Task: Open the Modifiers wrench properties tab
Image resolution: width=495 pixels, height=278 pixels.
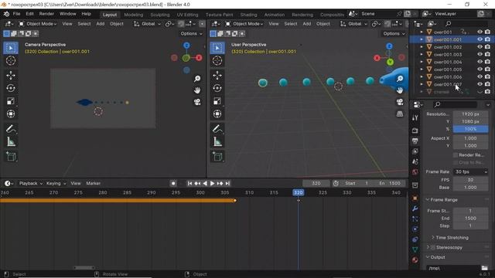Action: (415, 208)
